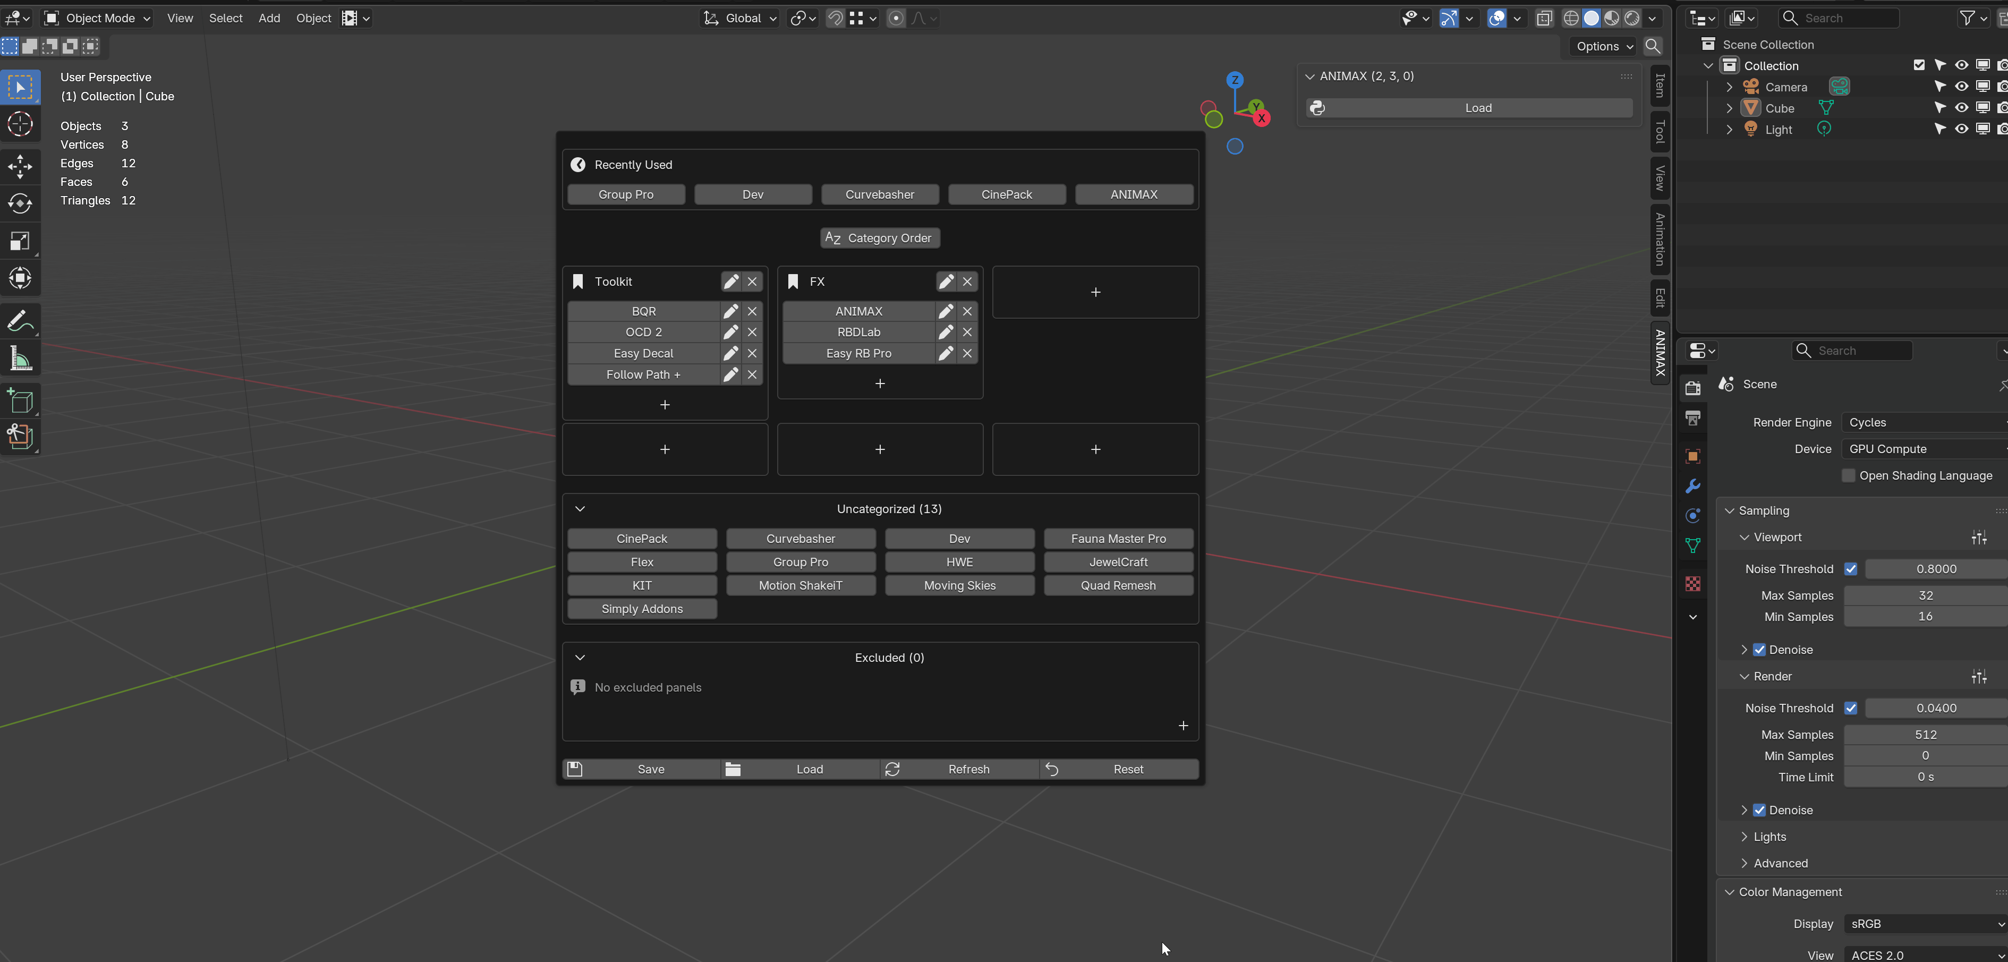Collapse the Uncategorized section
The image size is (2008, 962).
(580, 509)
